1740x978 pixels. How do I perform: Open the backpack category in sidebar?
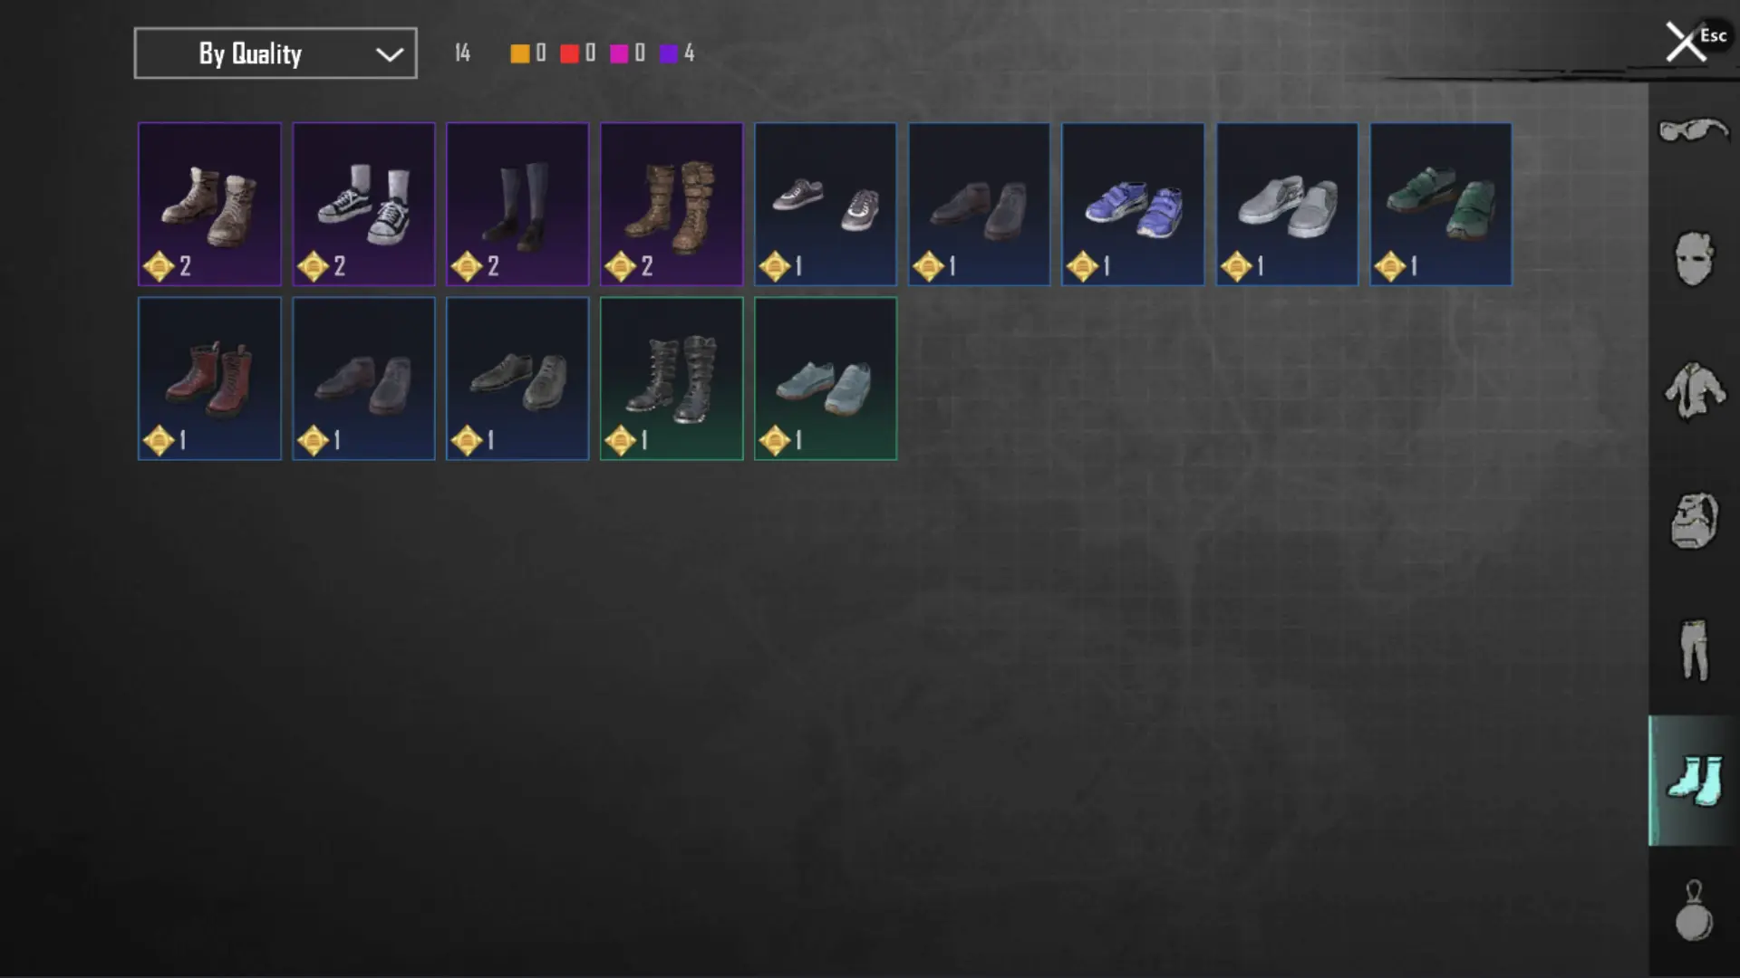tap(1693, 521)
